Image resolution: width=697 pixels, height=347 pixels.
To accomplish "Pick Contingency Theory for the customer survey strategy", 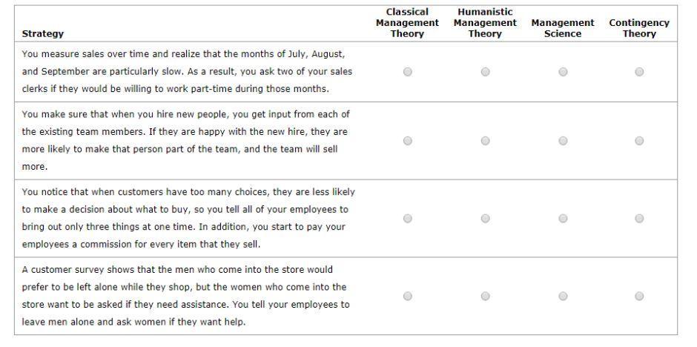I will (639, 296).
